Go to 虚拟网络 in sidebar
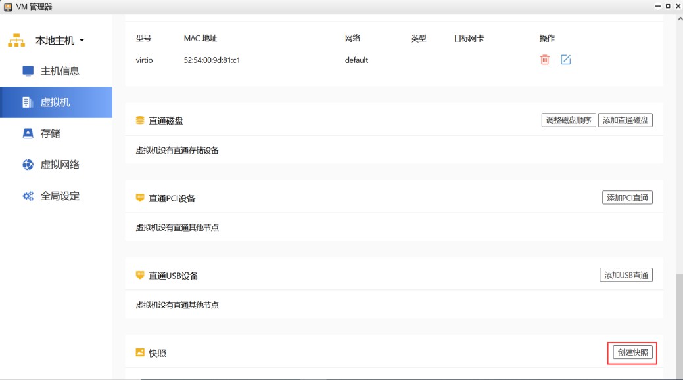 pos(60,165)
